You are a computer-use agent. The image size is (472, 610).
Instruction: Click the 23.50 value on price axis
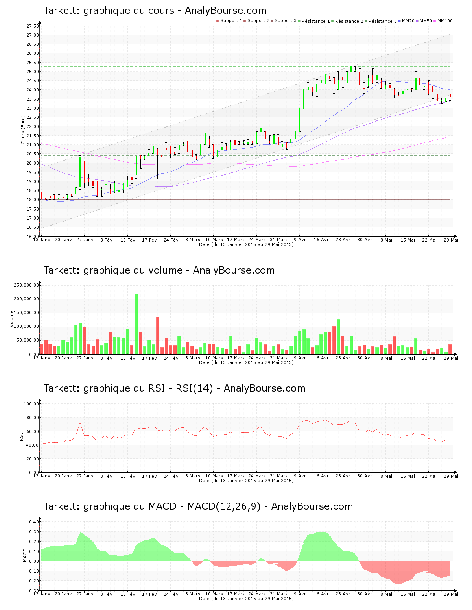pyautogui.click(x=33, y=99)
